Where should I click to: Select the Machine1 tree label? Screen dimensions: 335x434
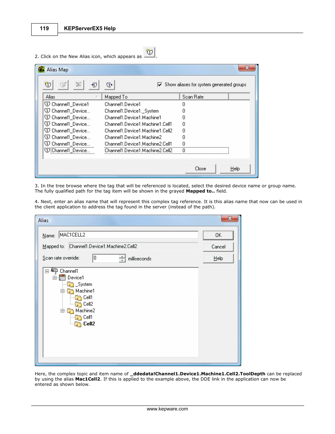click(x=85, y=291)
